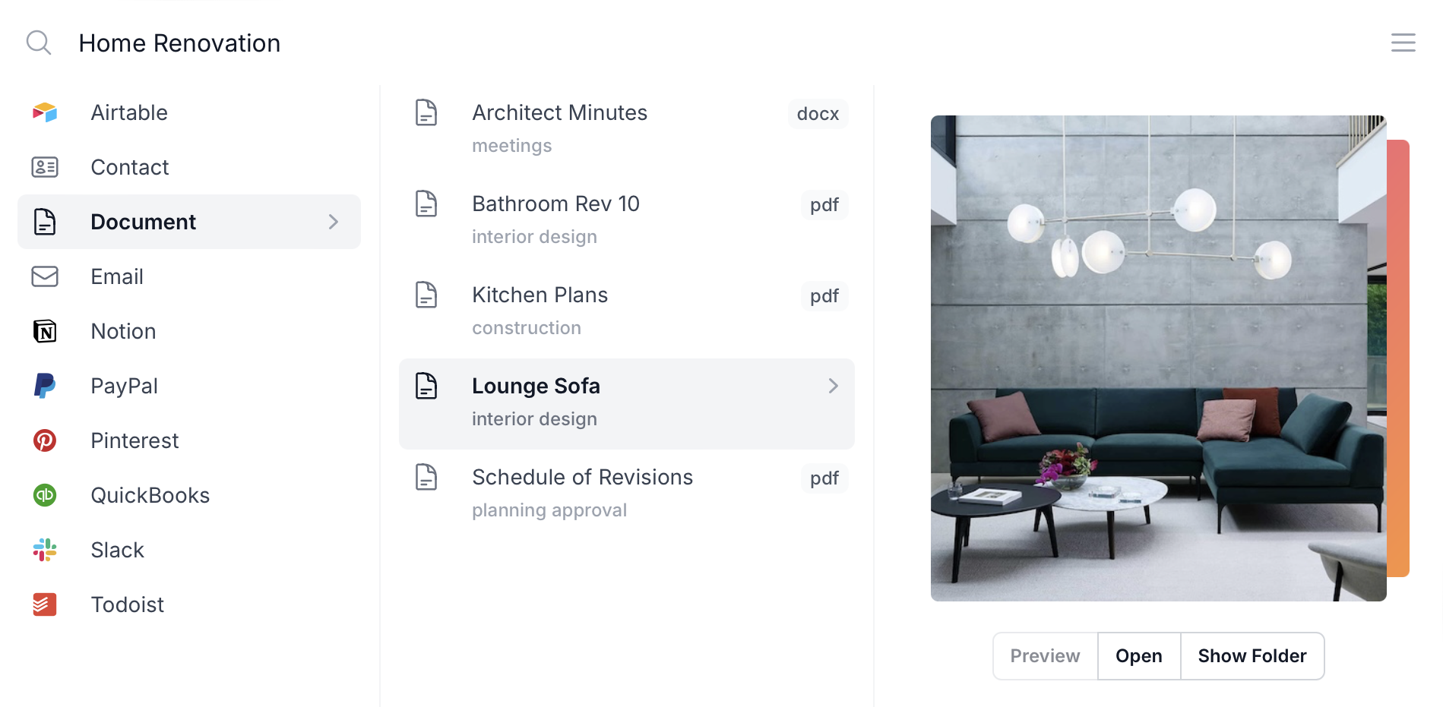Expand the Lounge Sofa result chevron
The width and height of the screenshot is (1443, 707).
click(x=833, y=386)
